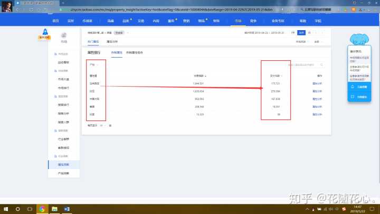Screen dimensions: 380x214
Task: Open 搜索人群 in the left sidebar
Action: (63, 122)
